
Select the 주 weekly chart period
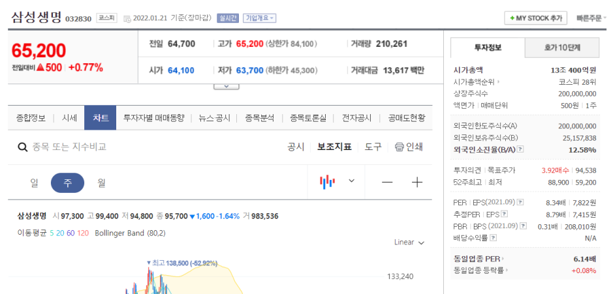point(67,183)
